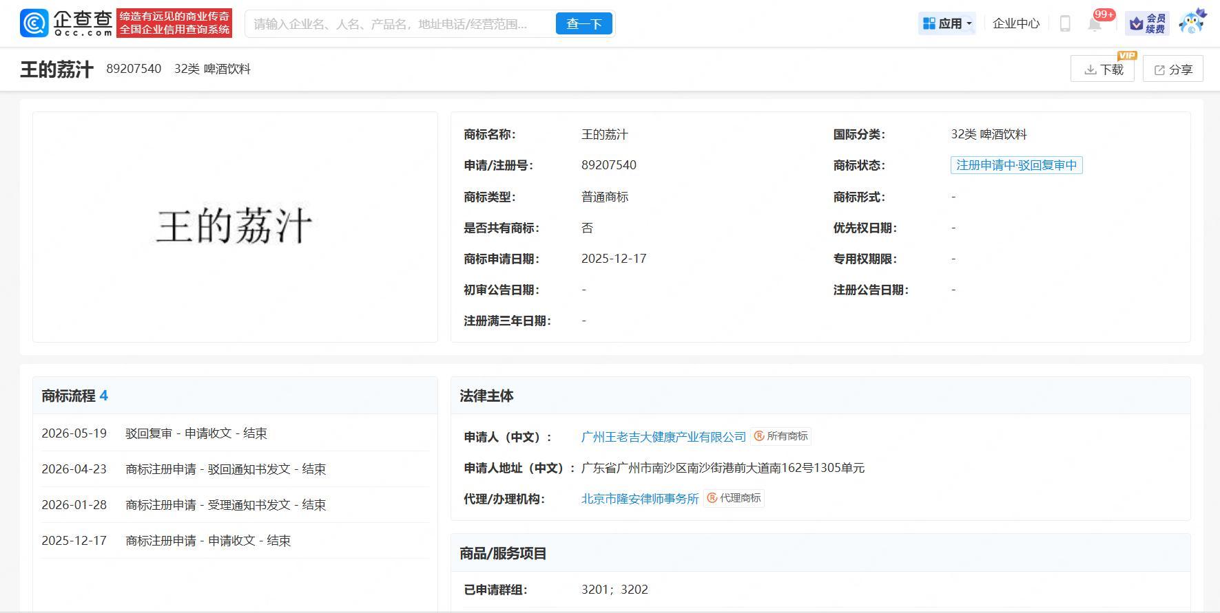Click the 法律主体 section heading
The image size is (1220, 613).
point(486,396)
